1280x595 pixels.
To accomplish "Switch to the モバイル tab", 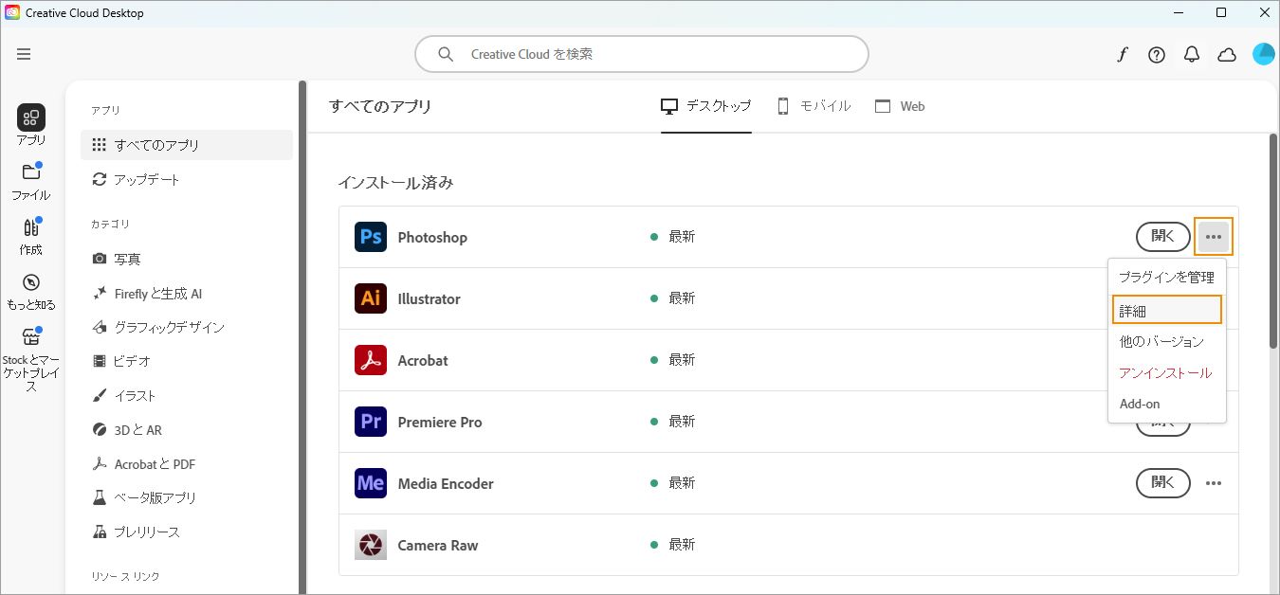I will pyautogui.click(x=814, y=106).
